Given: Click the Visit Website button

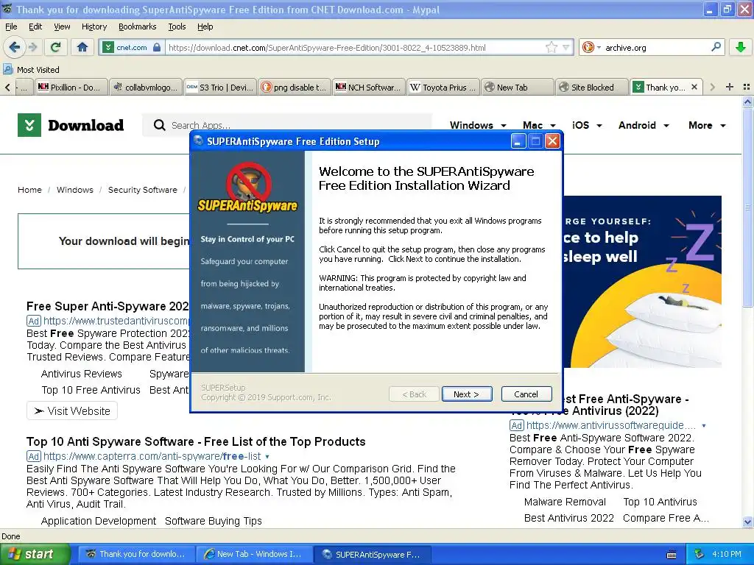Looking at the screenshot, I should pos(72,411).
